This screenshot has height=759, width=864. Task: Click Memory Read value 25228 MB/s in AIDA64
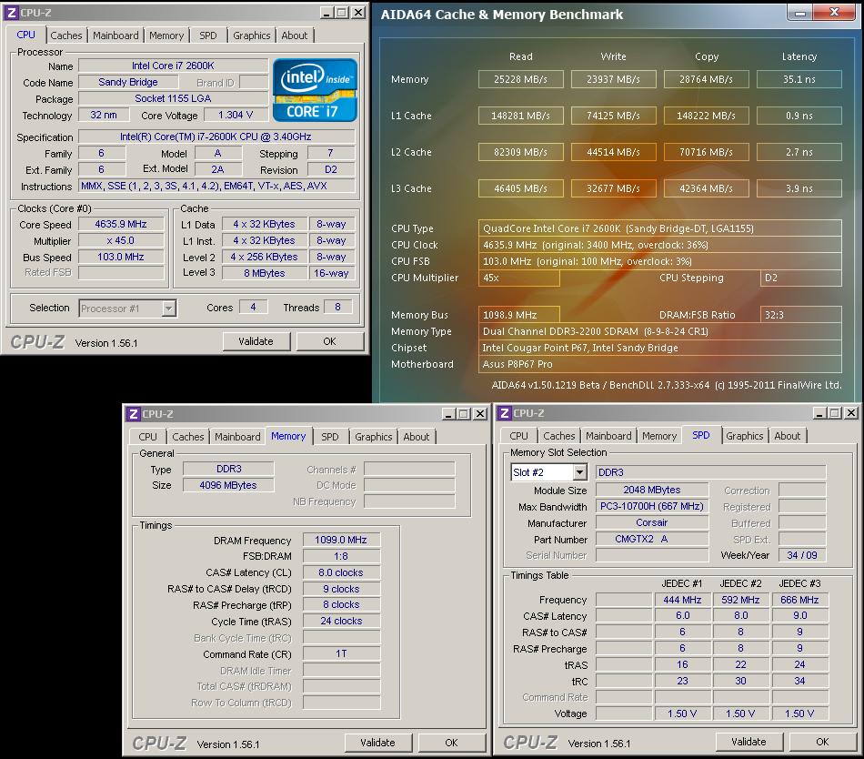521,79
